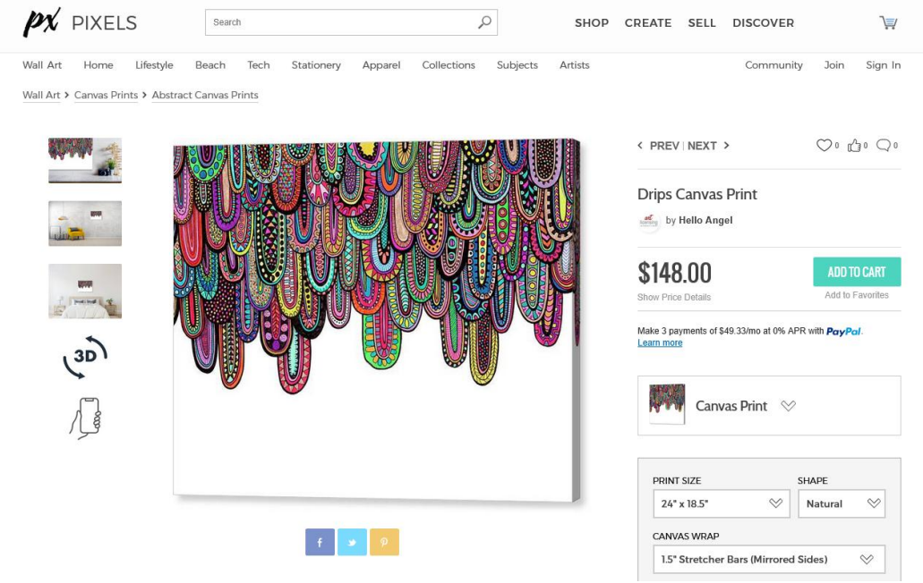Open the Artists category

tap(575, 65)
